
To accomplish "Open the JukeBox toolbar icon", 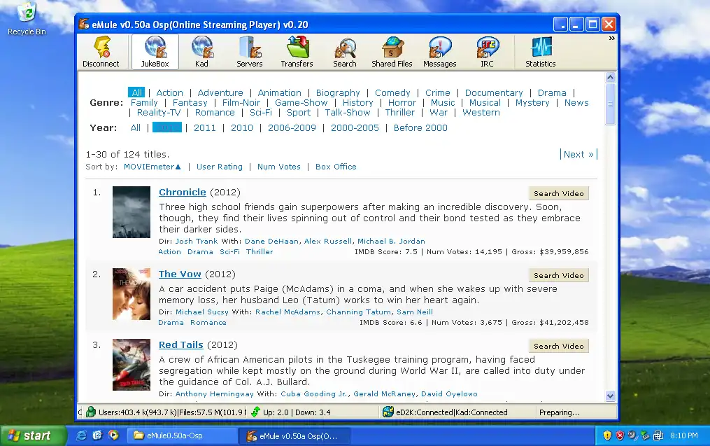I will (x=155, y=52).
